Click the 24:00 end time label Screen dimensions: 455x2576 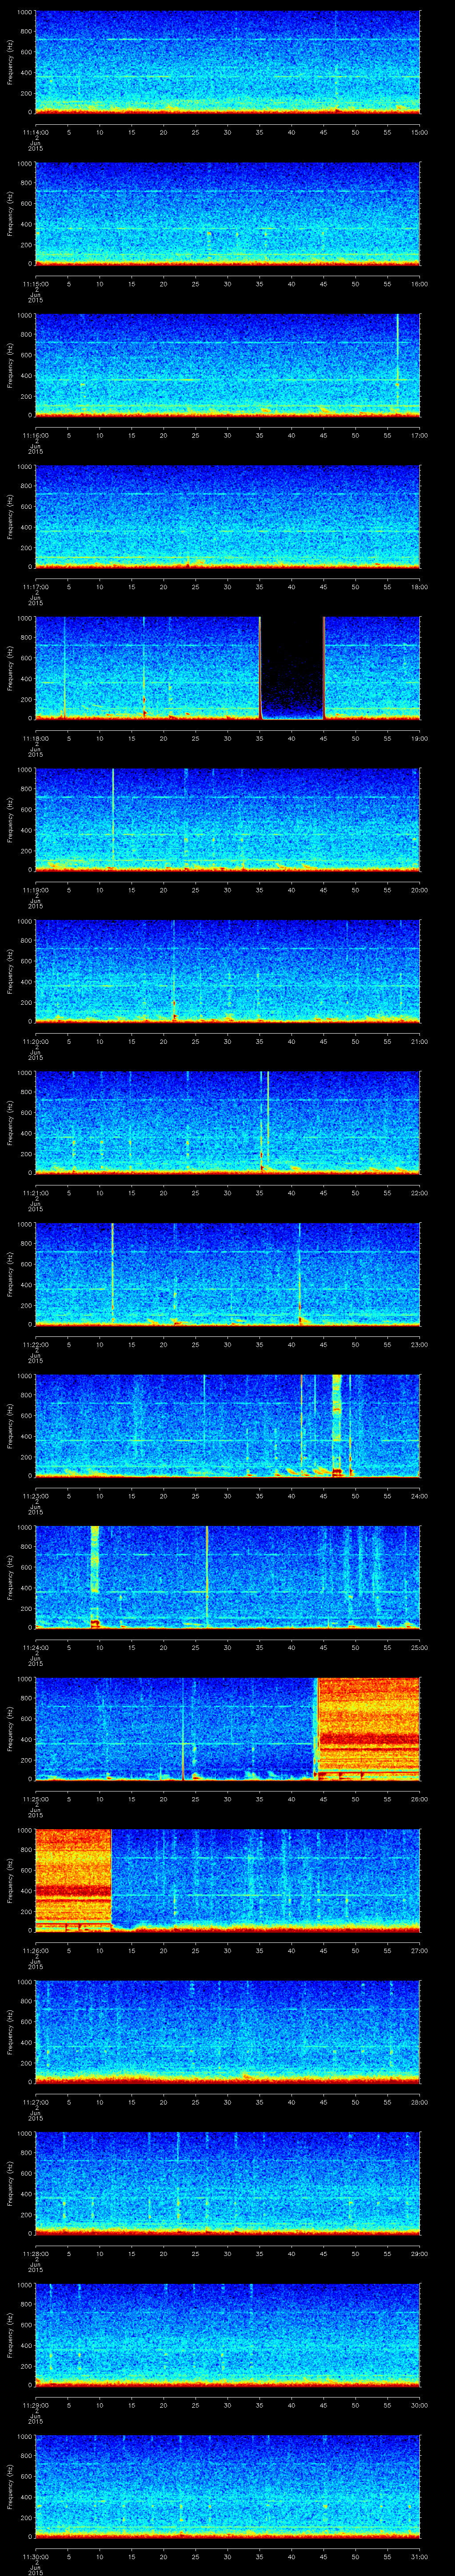tap(419, 1496)
